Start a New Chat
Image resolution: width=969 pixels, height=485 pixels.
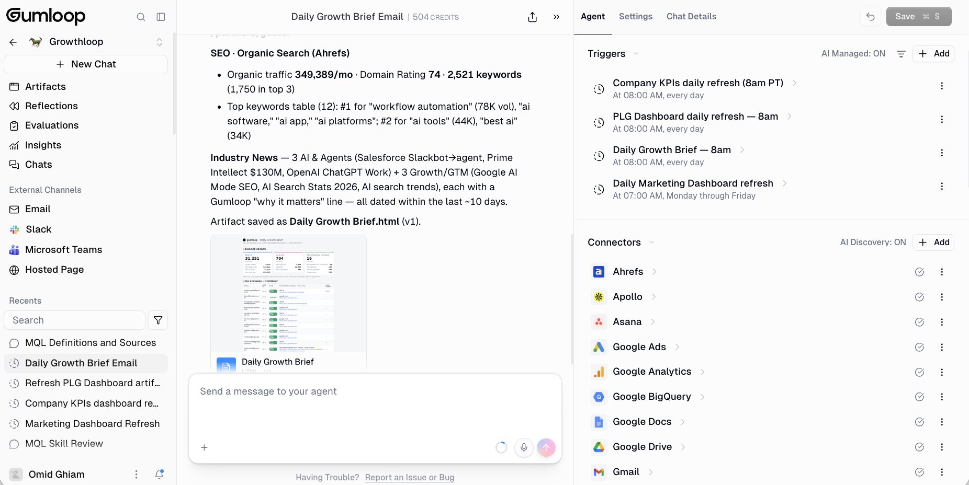(86, 64)
